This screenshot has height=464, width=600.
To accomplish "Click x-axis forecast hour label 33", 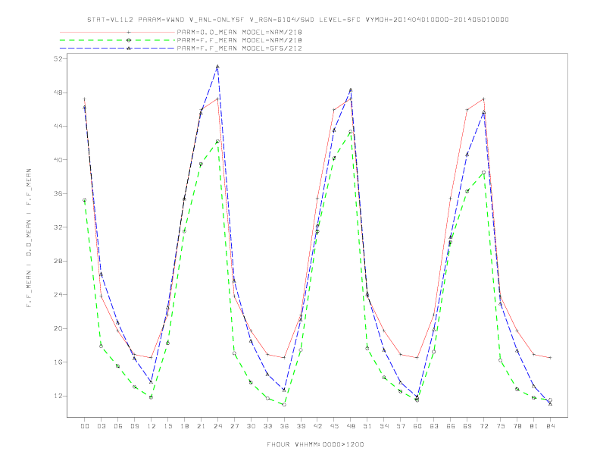I will click(267, 426).
